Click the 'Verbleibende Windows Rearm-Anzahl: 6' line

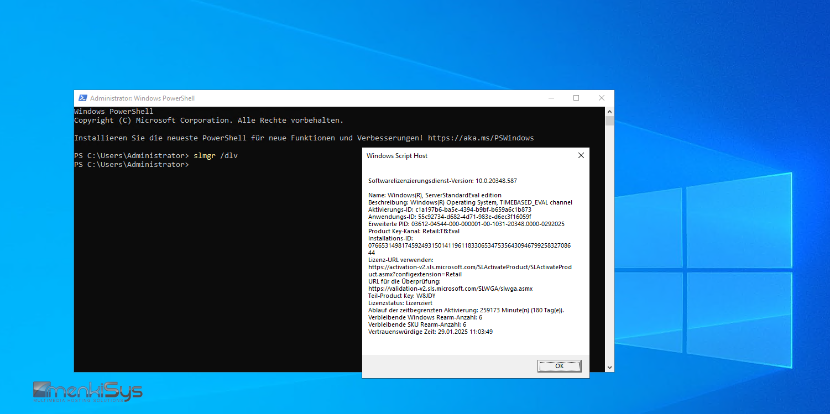tap(425, 317)
